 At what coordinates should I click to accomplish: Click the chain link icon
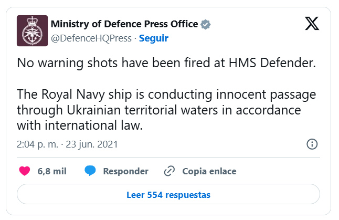pyautogui.click(x=169, y=171)
